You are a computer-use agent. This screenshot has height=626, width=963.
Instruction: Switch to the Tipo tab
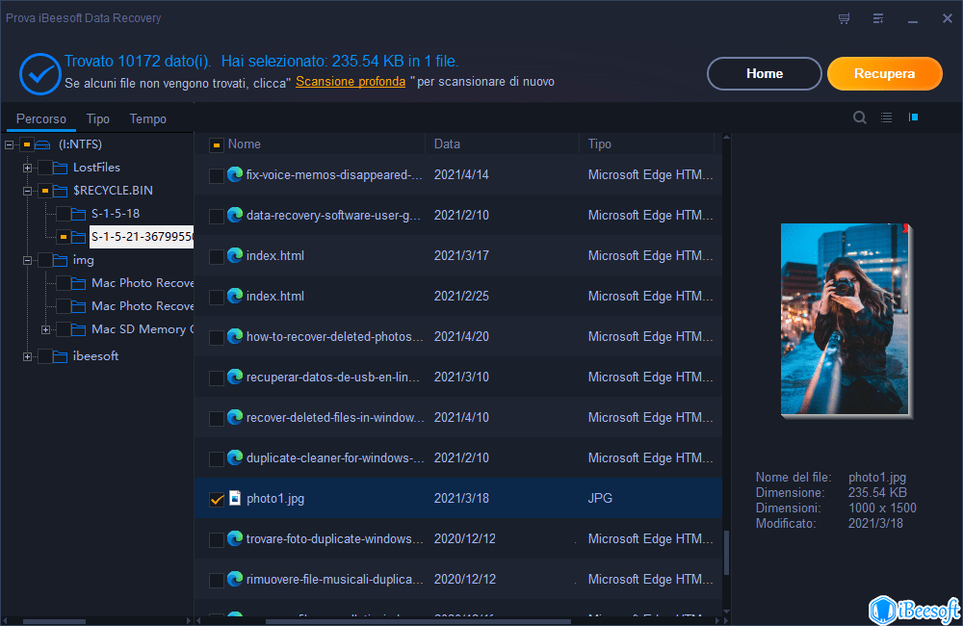[x=97, y=118]
